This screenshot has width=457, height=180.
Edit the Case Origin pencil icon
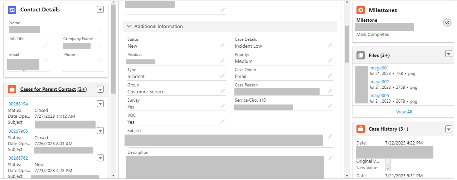click(x=330, y=76)
